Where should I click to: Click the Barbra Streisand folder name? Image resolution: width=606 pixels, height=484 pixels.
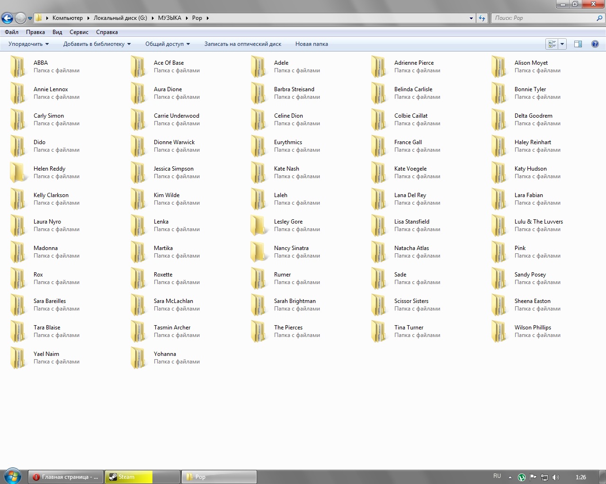(x=294, y=89)
